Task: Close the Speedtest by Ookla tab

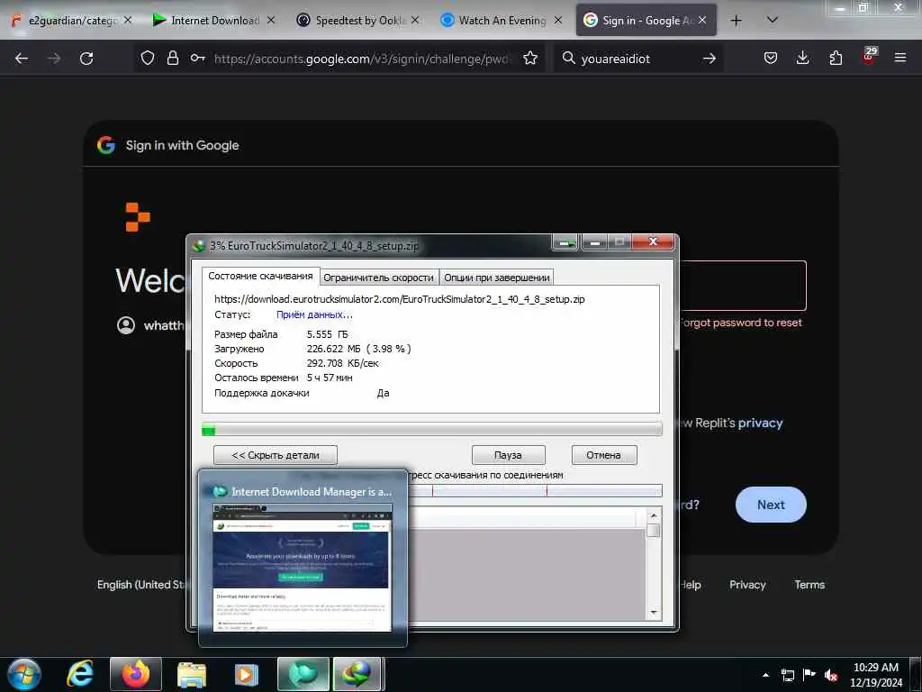Action: tap(415, 20)
